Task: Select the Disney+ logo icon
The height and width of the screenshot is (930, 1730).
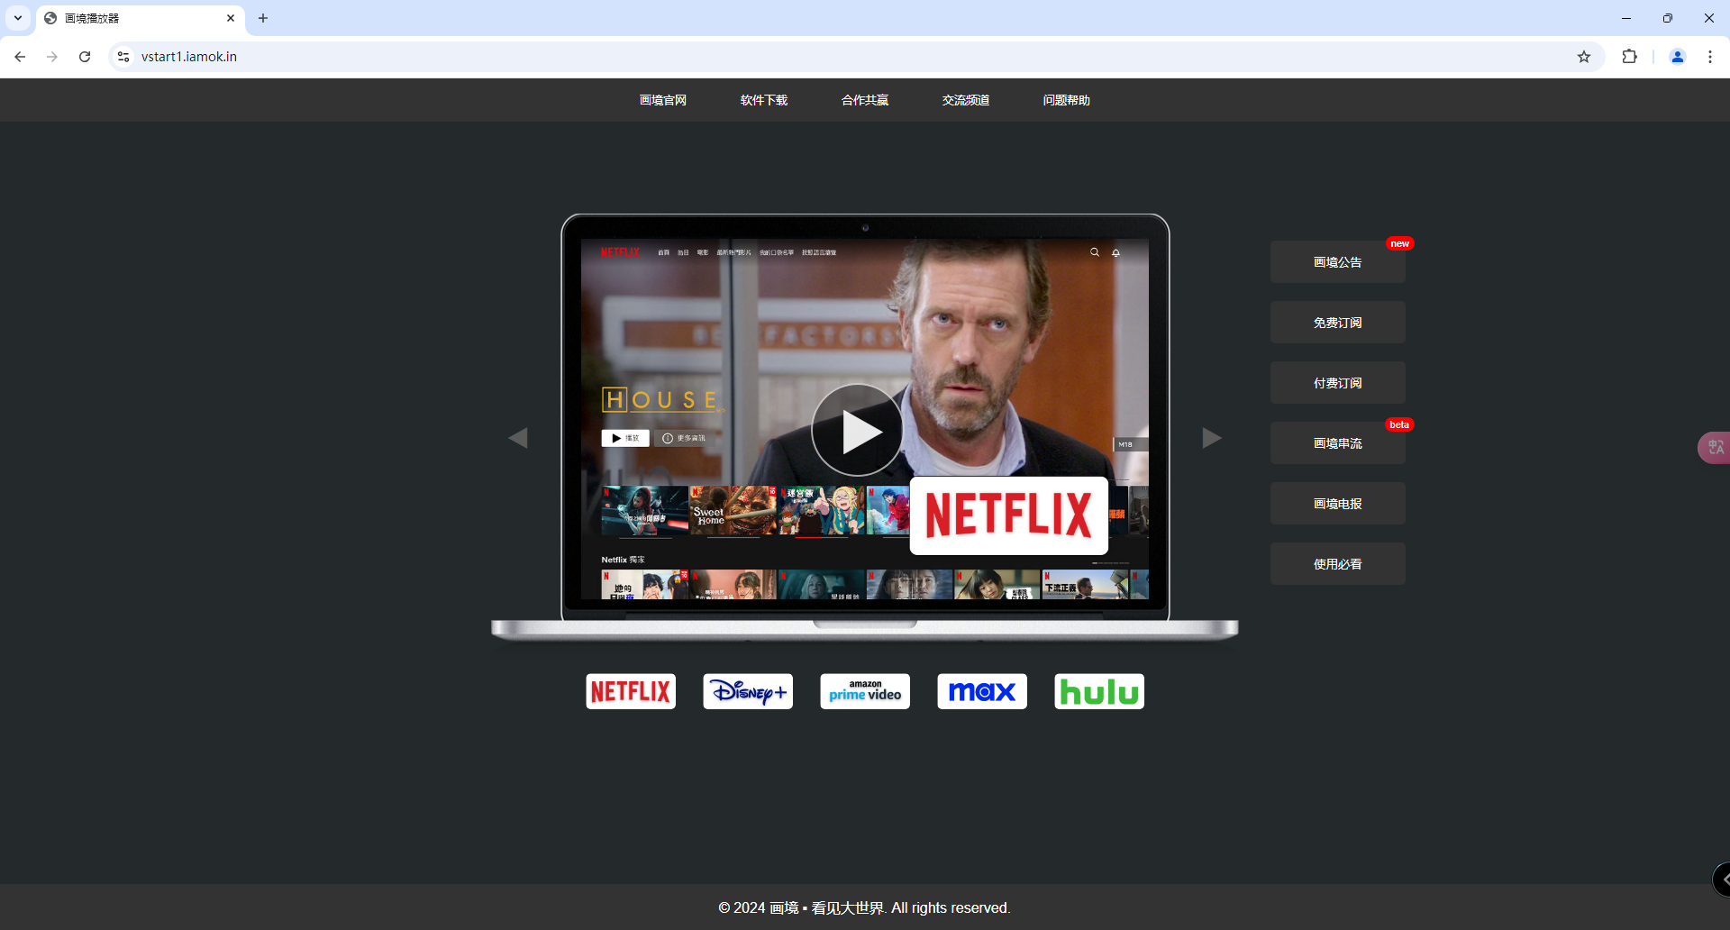Action: point(748,691)
